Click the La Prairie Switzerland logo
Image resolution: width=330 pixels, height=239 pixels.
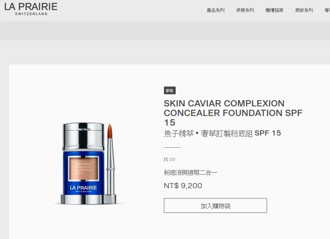(31, 9)
